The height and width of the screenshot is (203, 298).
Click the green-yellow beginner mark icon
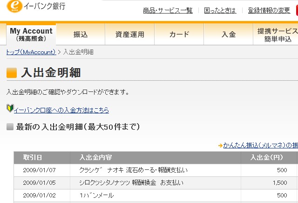click(x=10, y=109)
